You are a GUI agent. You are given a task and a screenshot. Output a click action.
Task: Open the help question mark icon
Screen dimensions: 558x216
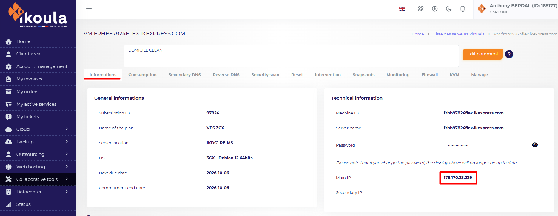(x=509, y=54)
